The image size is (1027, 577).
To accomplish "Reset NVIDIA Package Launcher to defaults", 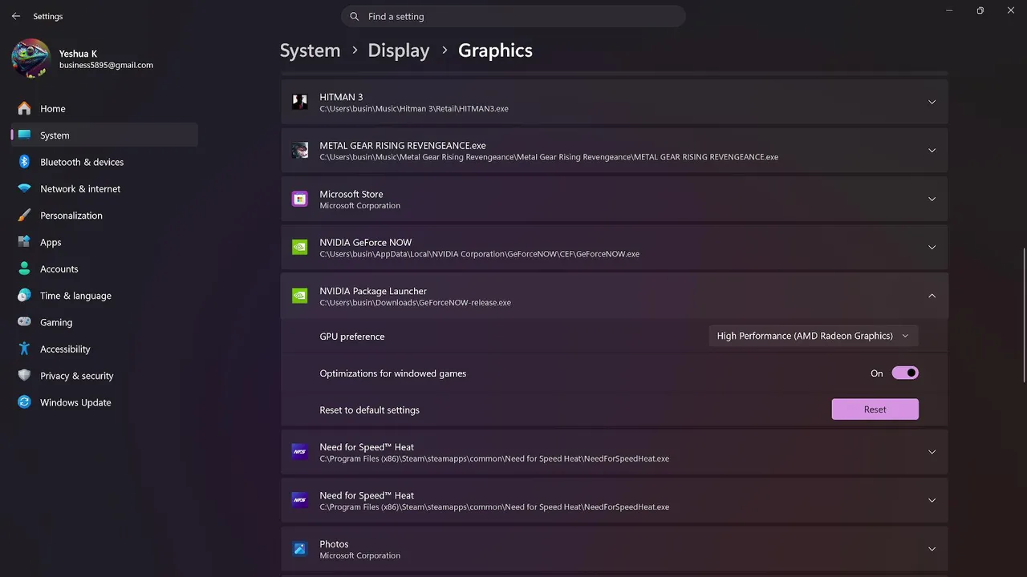I will click(875, 410).
